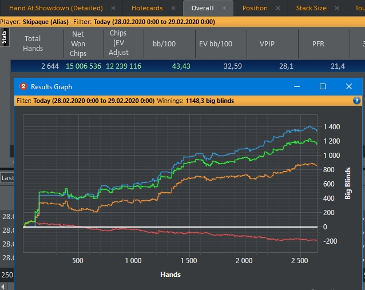The height and width of the screenshot is (290, 365).
Task: Sort by EV bb/100 column header
Action: click(216, 43)
